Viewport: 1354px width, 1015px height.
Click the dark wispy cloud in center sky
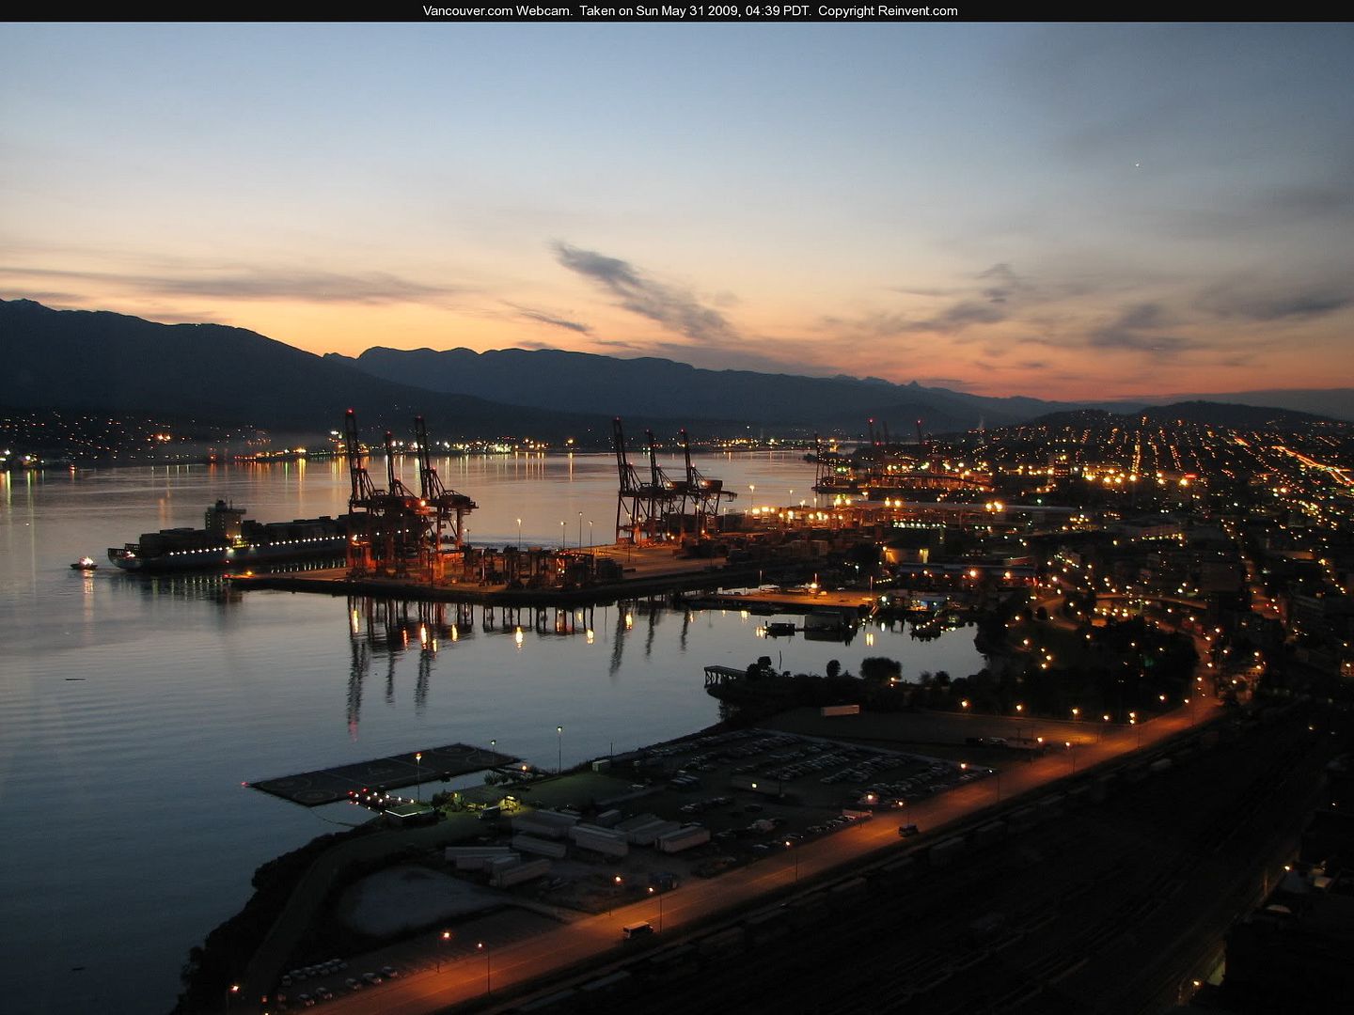tap(639, 287)
